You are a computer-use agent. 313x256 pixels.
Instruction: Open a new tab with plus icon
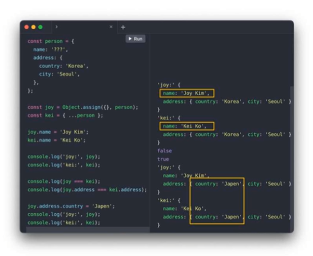(123, 27)
